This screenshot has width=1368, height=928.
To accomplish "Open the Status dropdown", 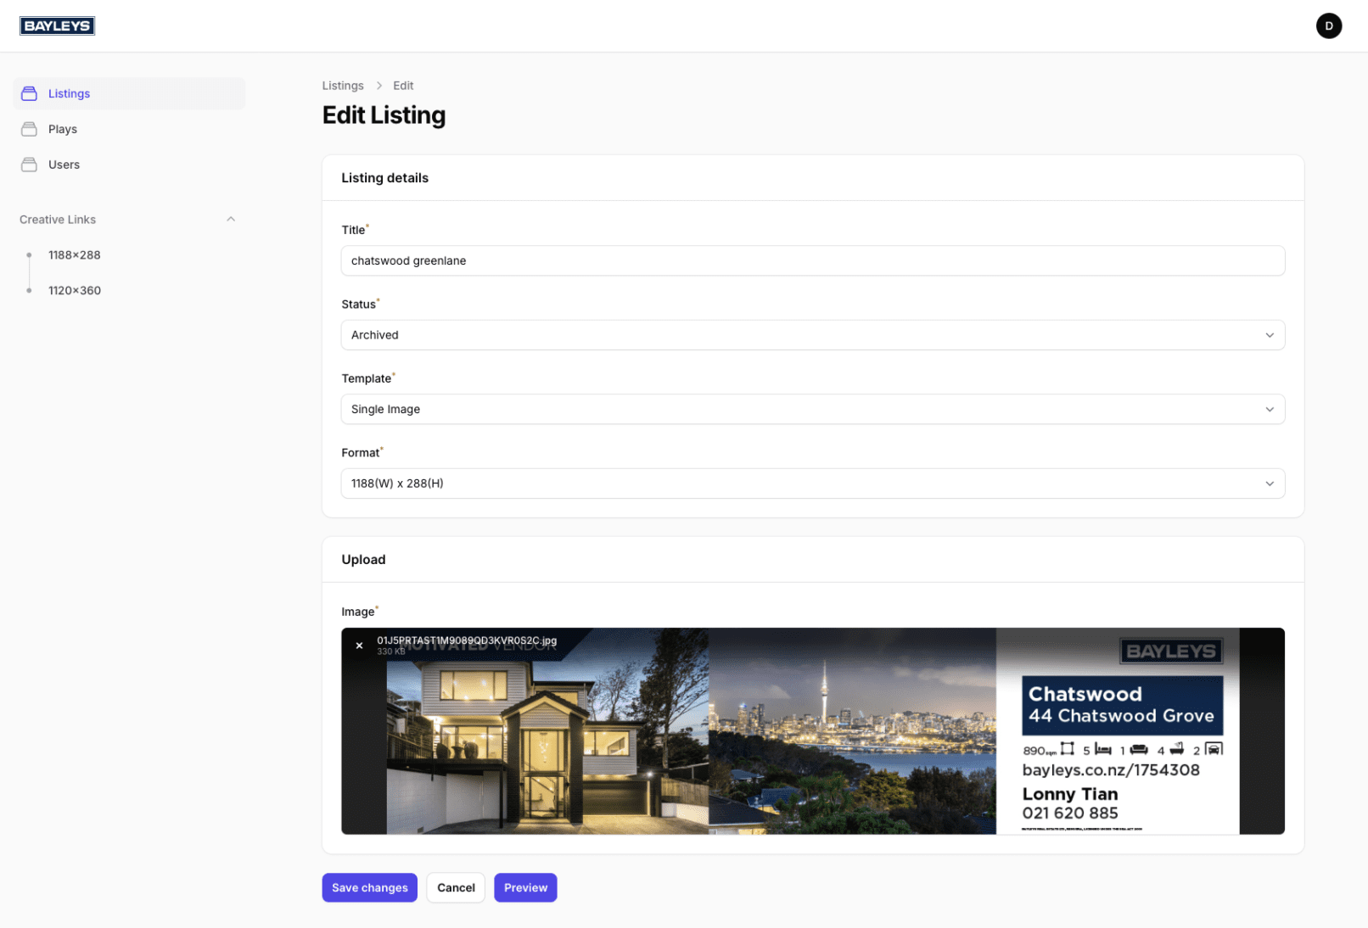I will (x=811, y=335).
